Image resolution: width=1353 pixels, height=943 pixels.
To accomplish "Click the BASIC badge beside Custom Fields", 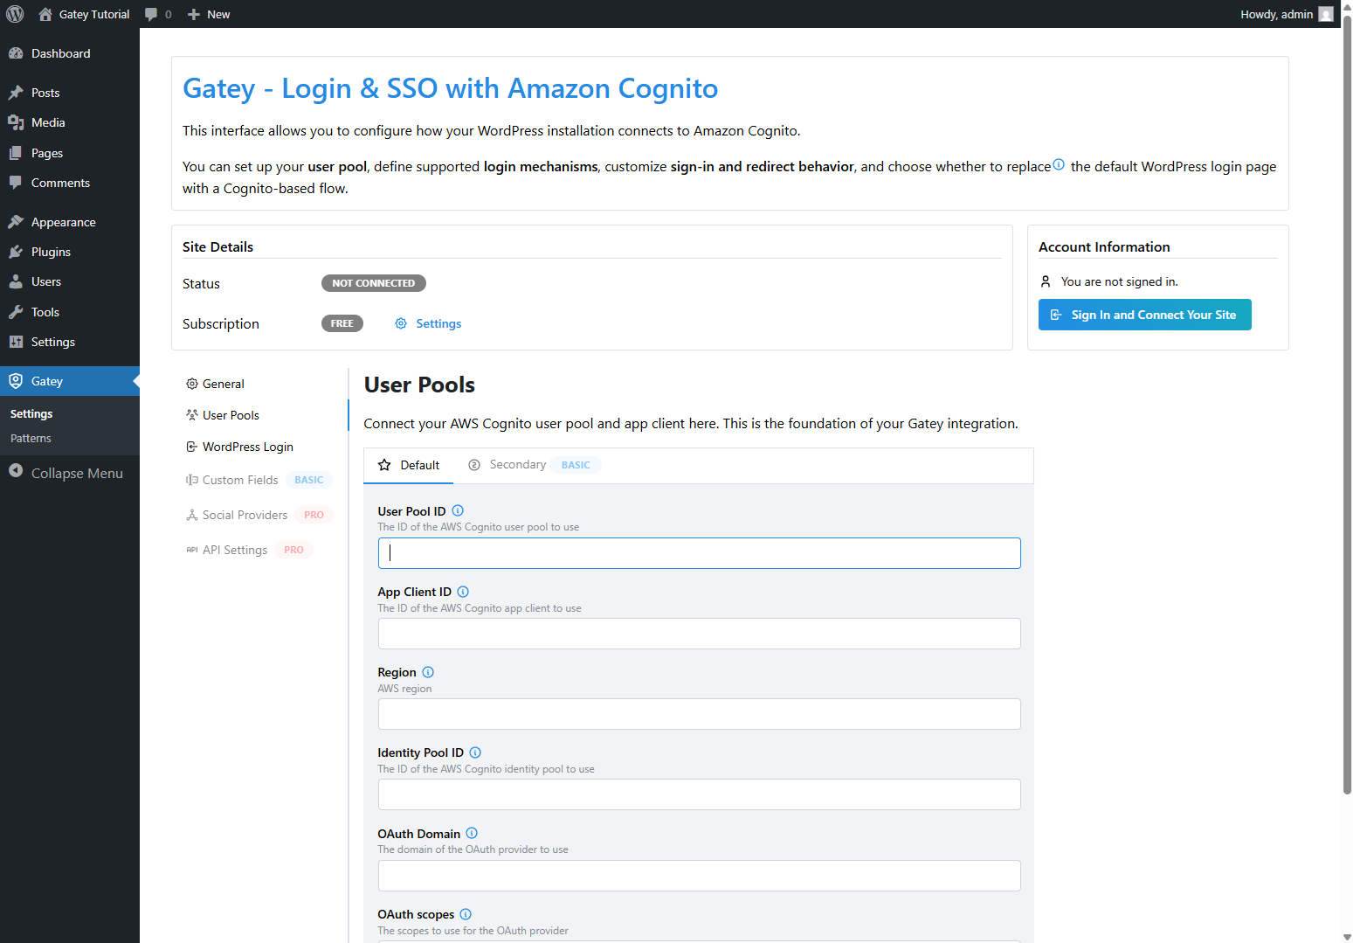I will click(x=309, y=480).
